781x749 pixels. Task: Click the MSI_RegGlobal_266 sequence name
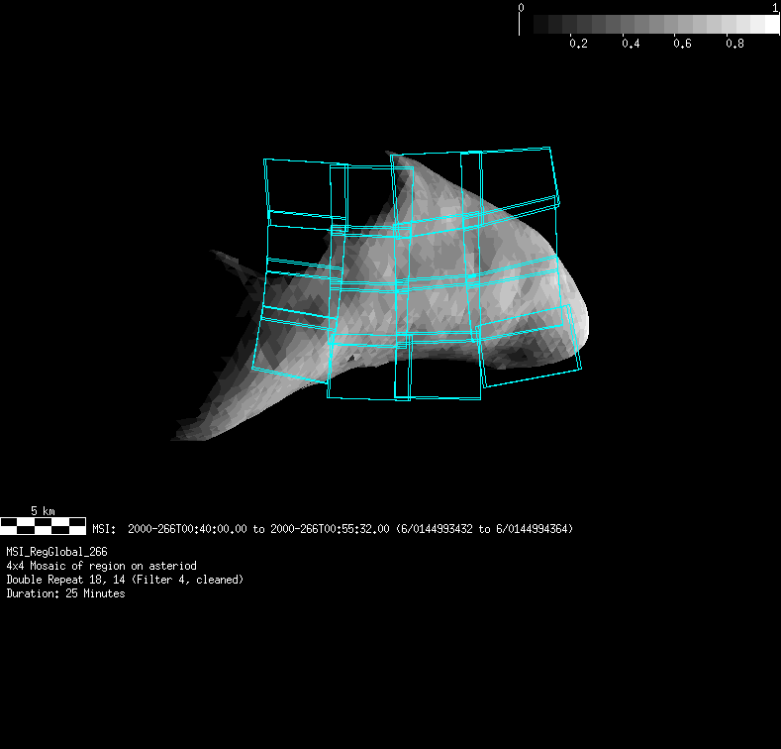pos(56,552)
